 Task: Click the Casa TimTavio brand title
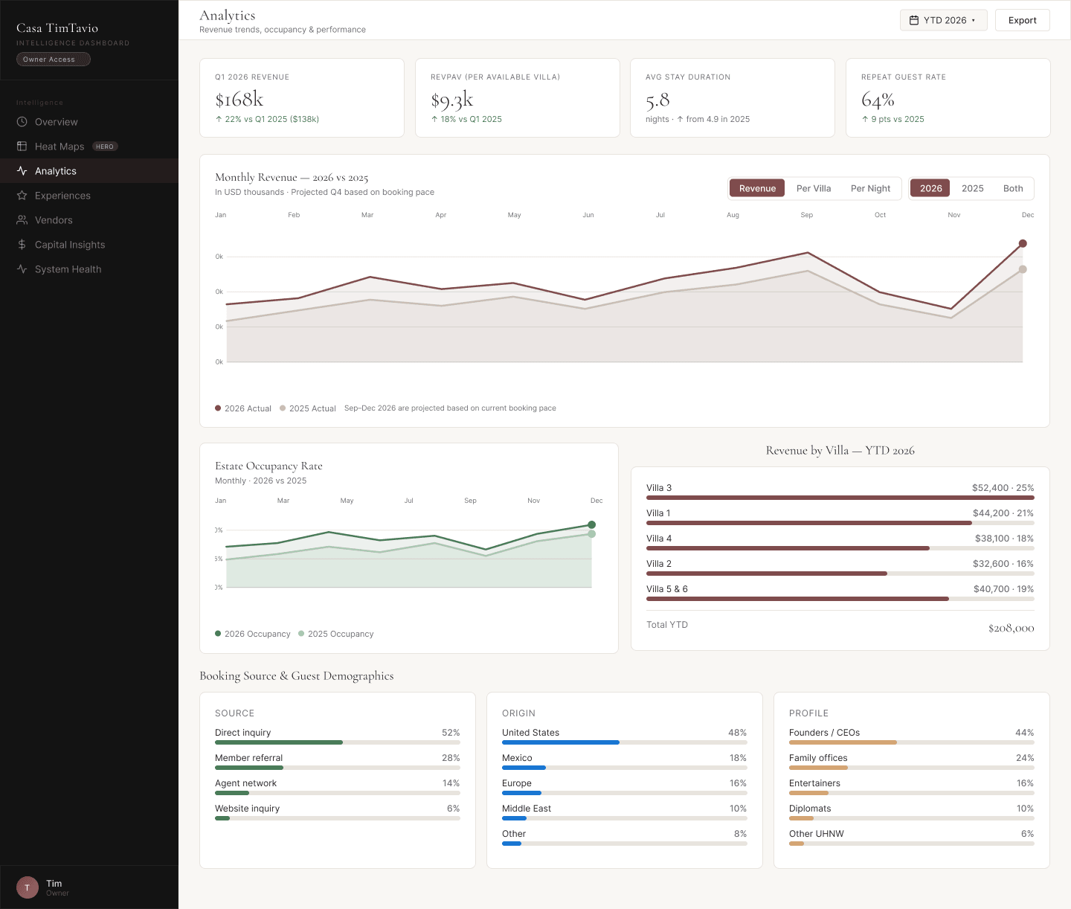pyautogui.click(x=57, y=28)
